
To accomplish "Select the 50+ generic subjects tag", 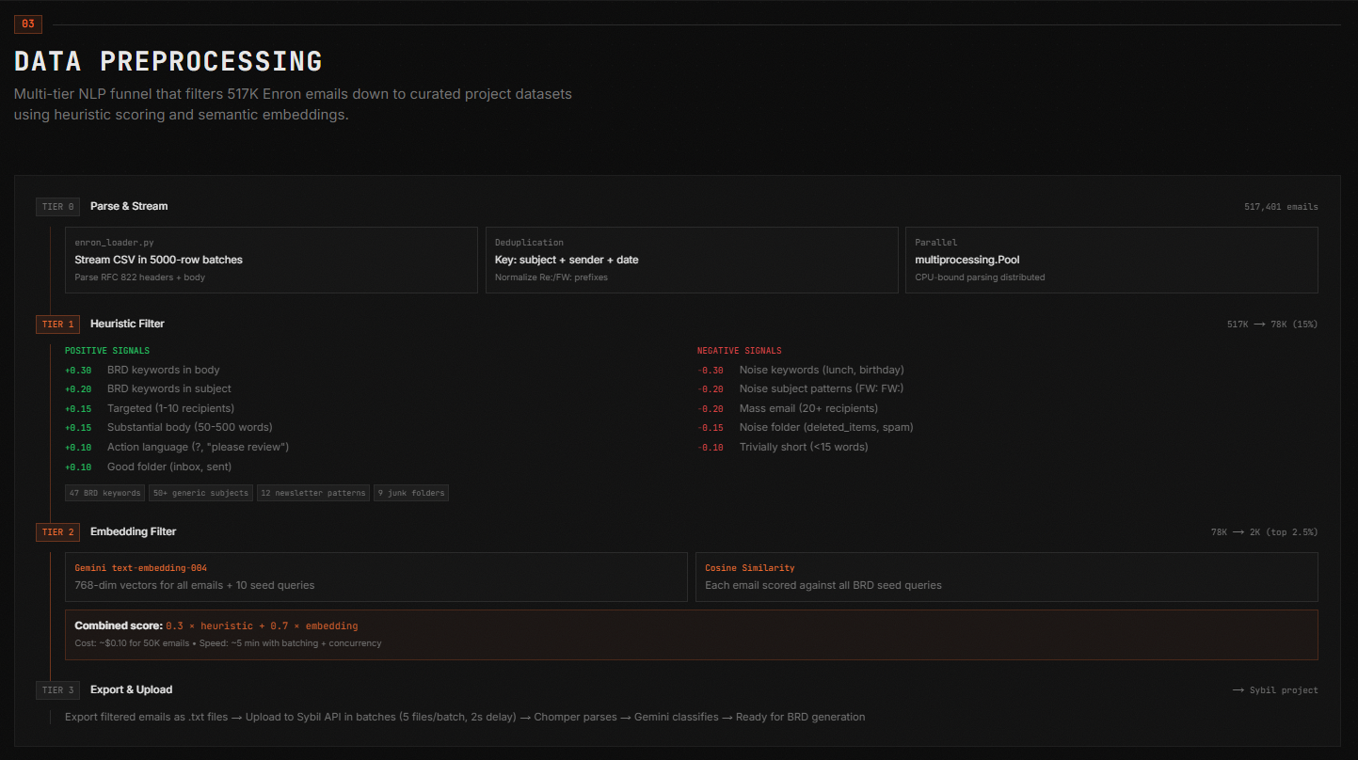I will point(200,493).
